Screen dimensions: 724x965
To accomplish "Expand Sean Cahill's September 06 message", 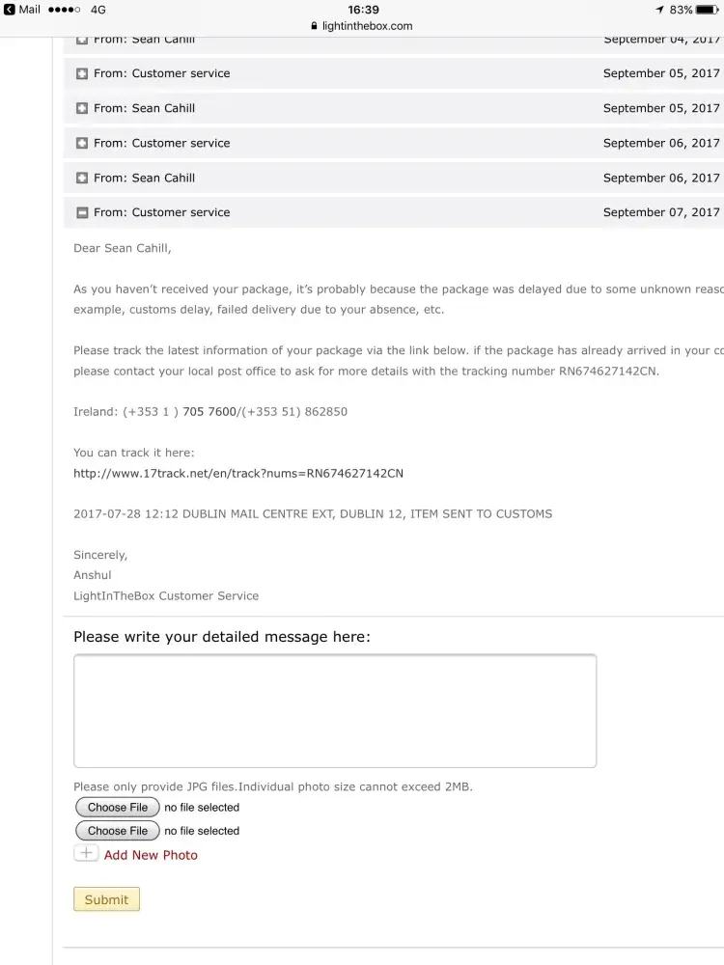I will point(82,178).
